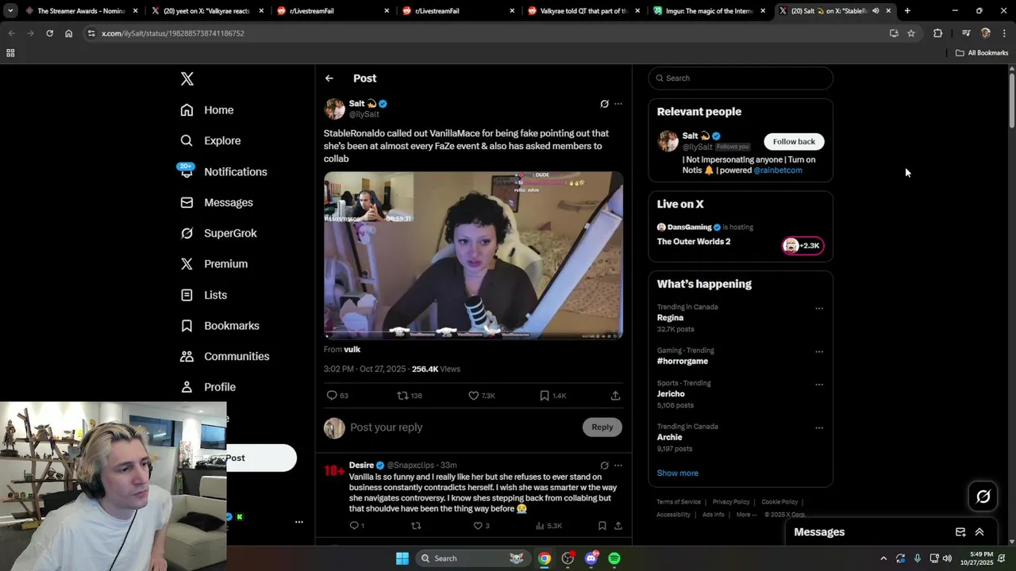
Task: Open Discord from taskbar
Action: click(x=591, y=558)
